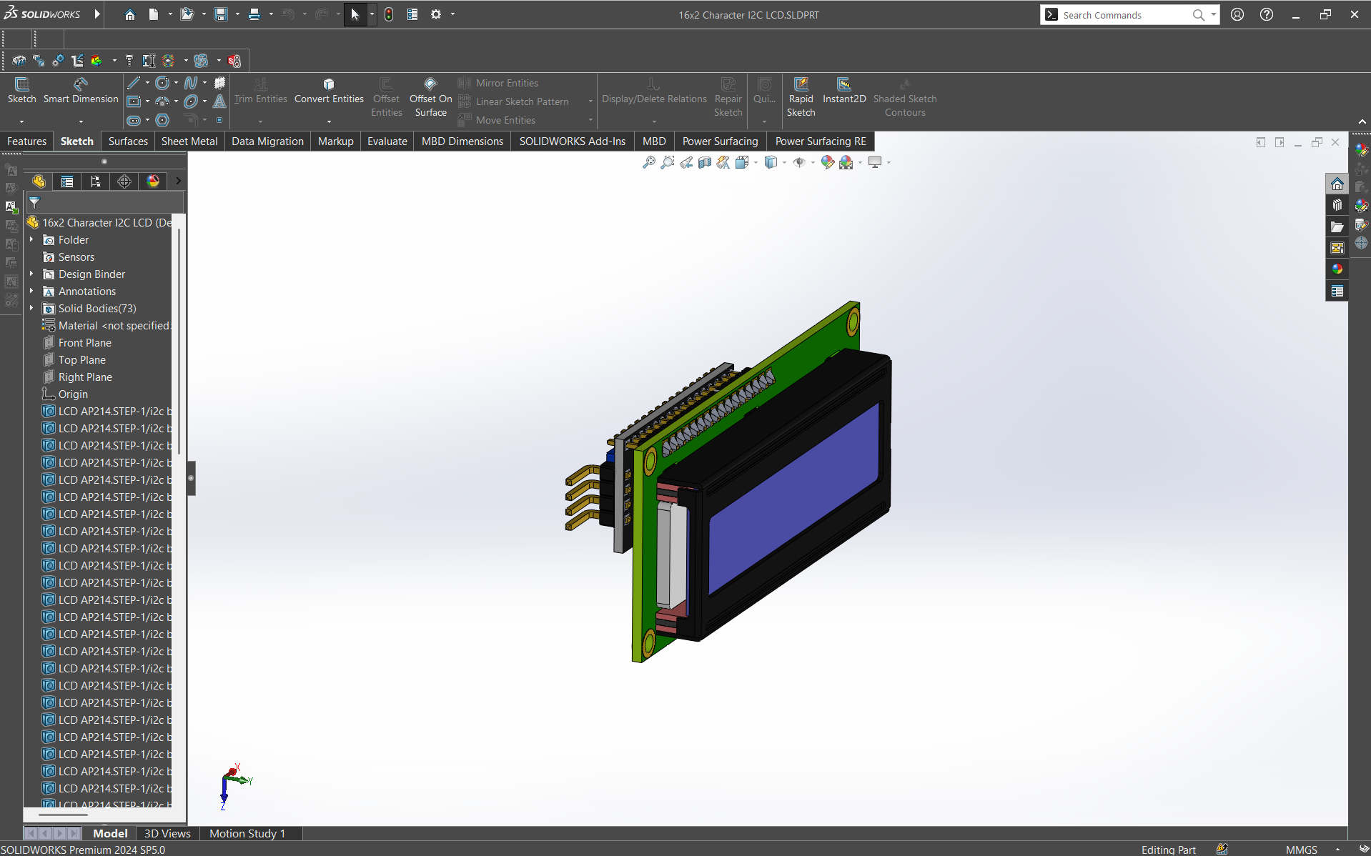
Task: Switch to the Evaluate tab
Action: tap(387, 141)
